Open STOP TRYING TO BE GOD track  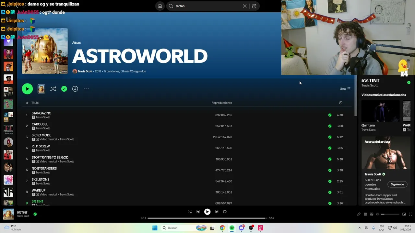50,158
